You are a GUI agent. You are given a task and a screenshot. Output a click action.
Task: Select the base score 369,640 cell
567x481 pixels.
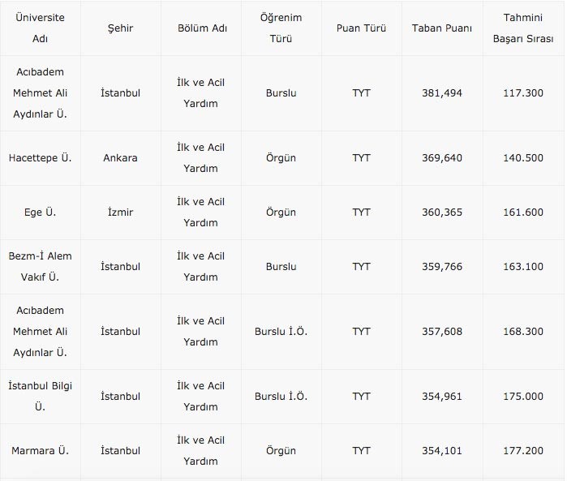point(442,158)
